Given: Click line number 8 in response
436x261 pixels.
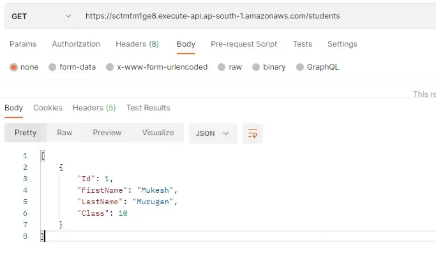Looking at the screenshot, I should click(26, 236).
